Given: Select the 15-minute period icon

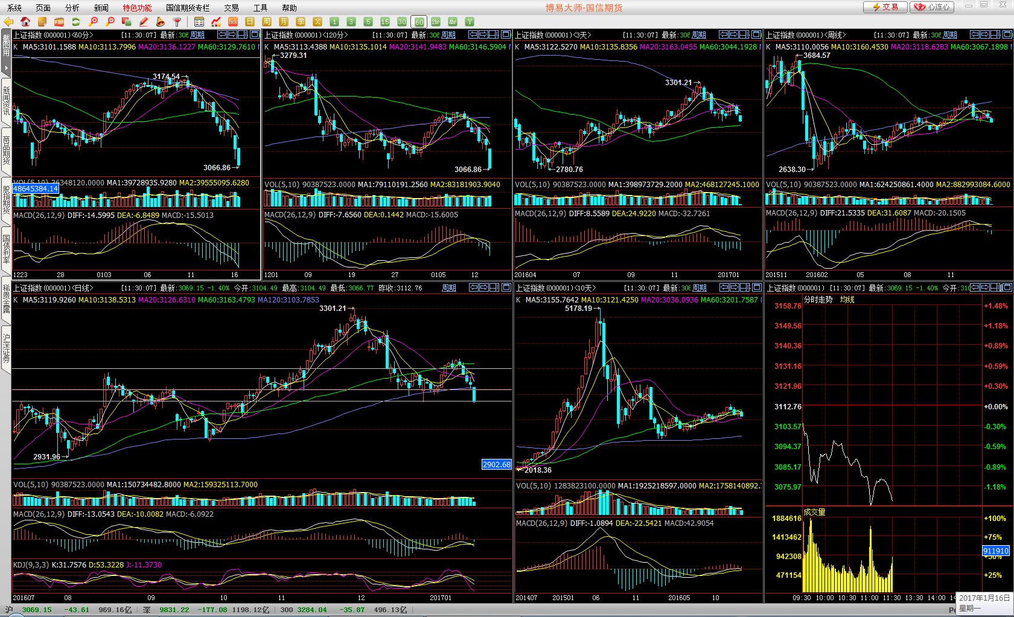Looking at the screenshot, I should [x=385, y=22].
